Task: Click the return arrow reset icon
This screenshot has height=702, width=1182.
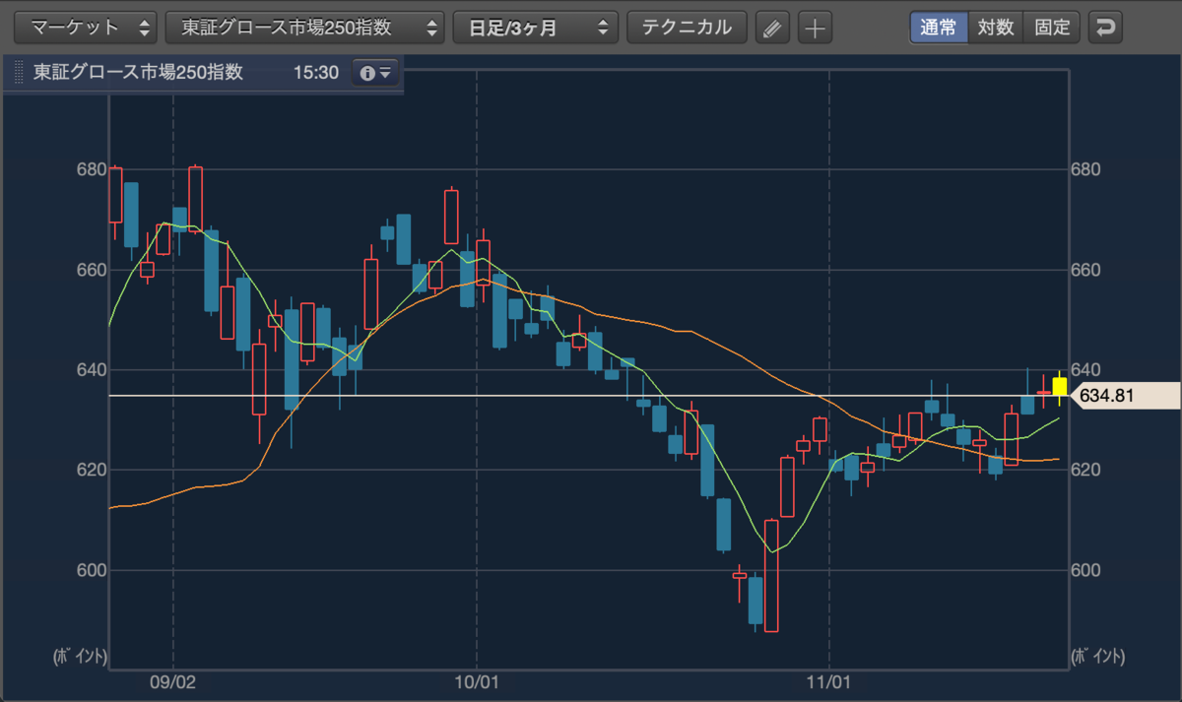Action: click(x=1105, y=28)
